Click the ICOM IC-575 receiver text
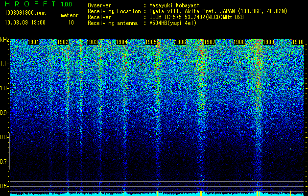This screenshot has height=196, width=308. (196, 17)
